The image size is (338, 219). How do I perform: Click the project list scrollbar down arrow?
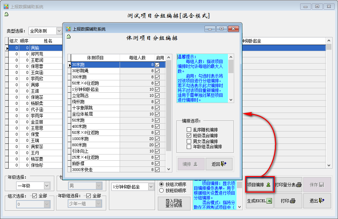point(168,169)
